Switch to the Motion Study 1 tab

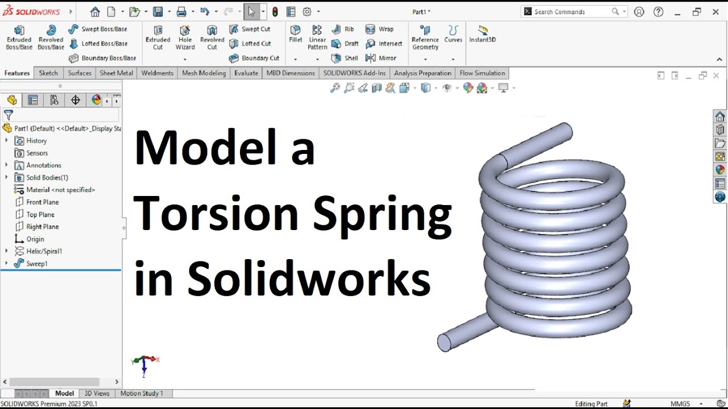(x=142, y=393)
